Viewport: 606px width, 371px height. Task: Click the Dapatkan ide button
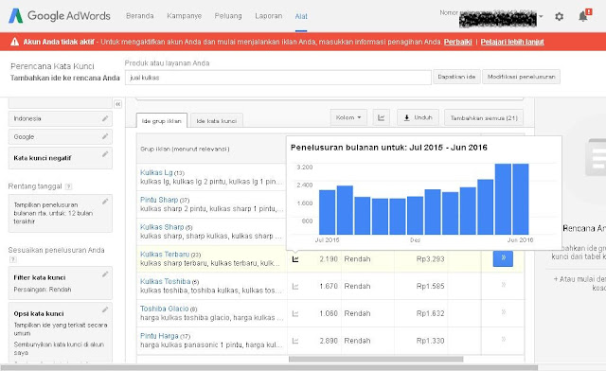(x=456, y=77)
